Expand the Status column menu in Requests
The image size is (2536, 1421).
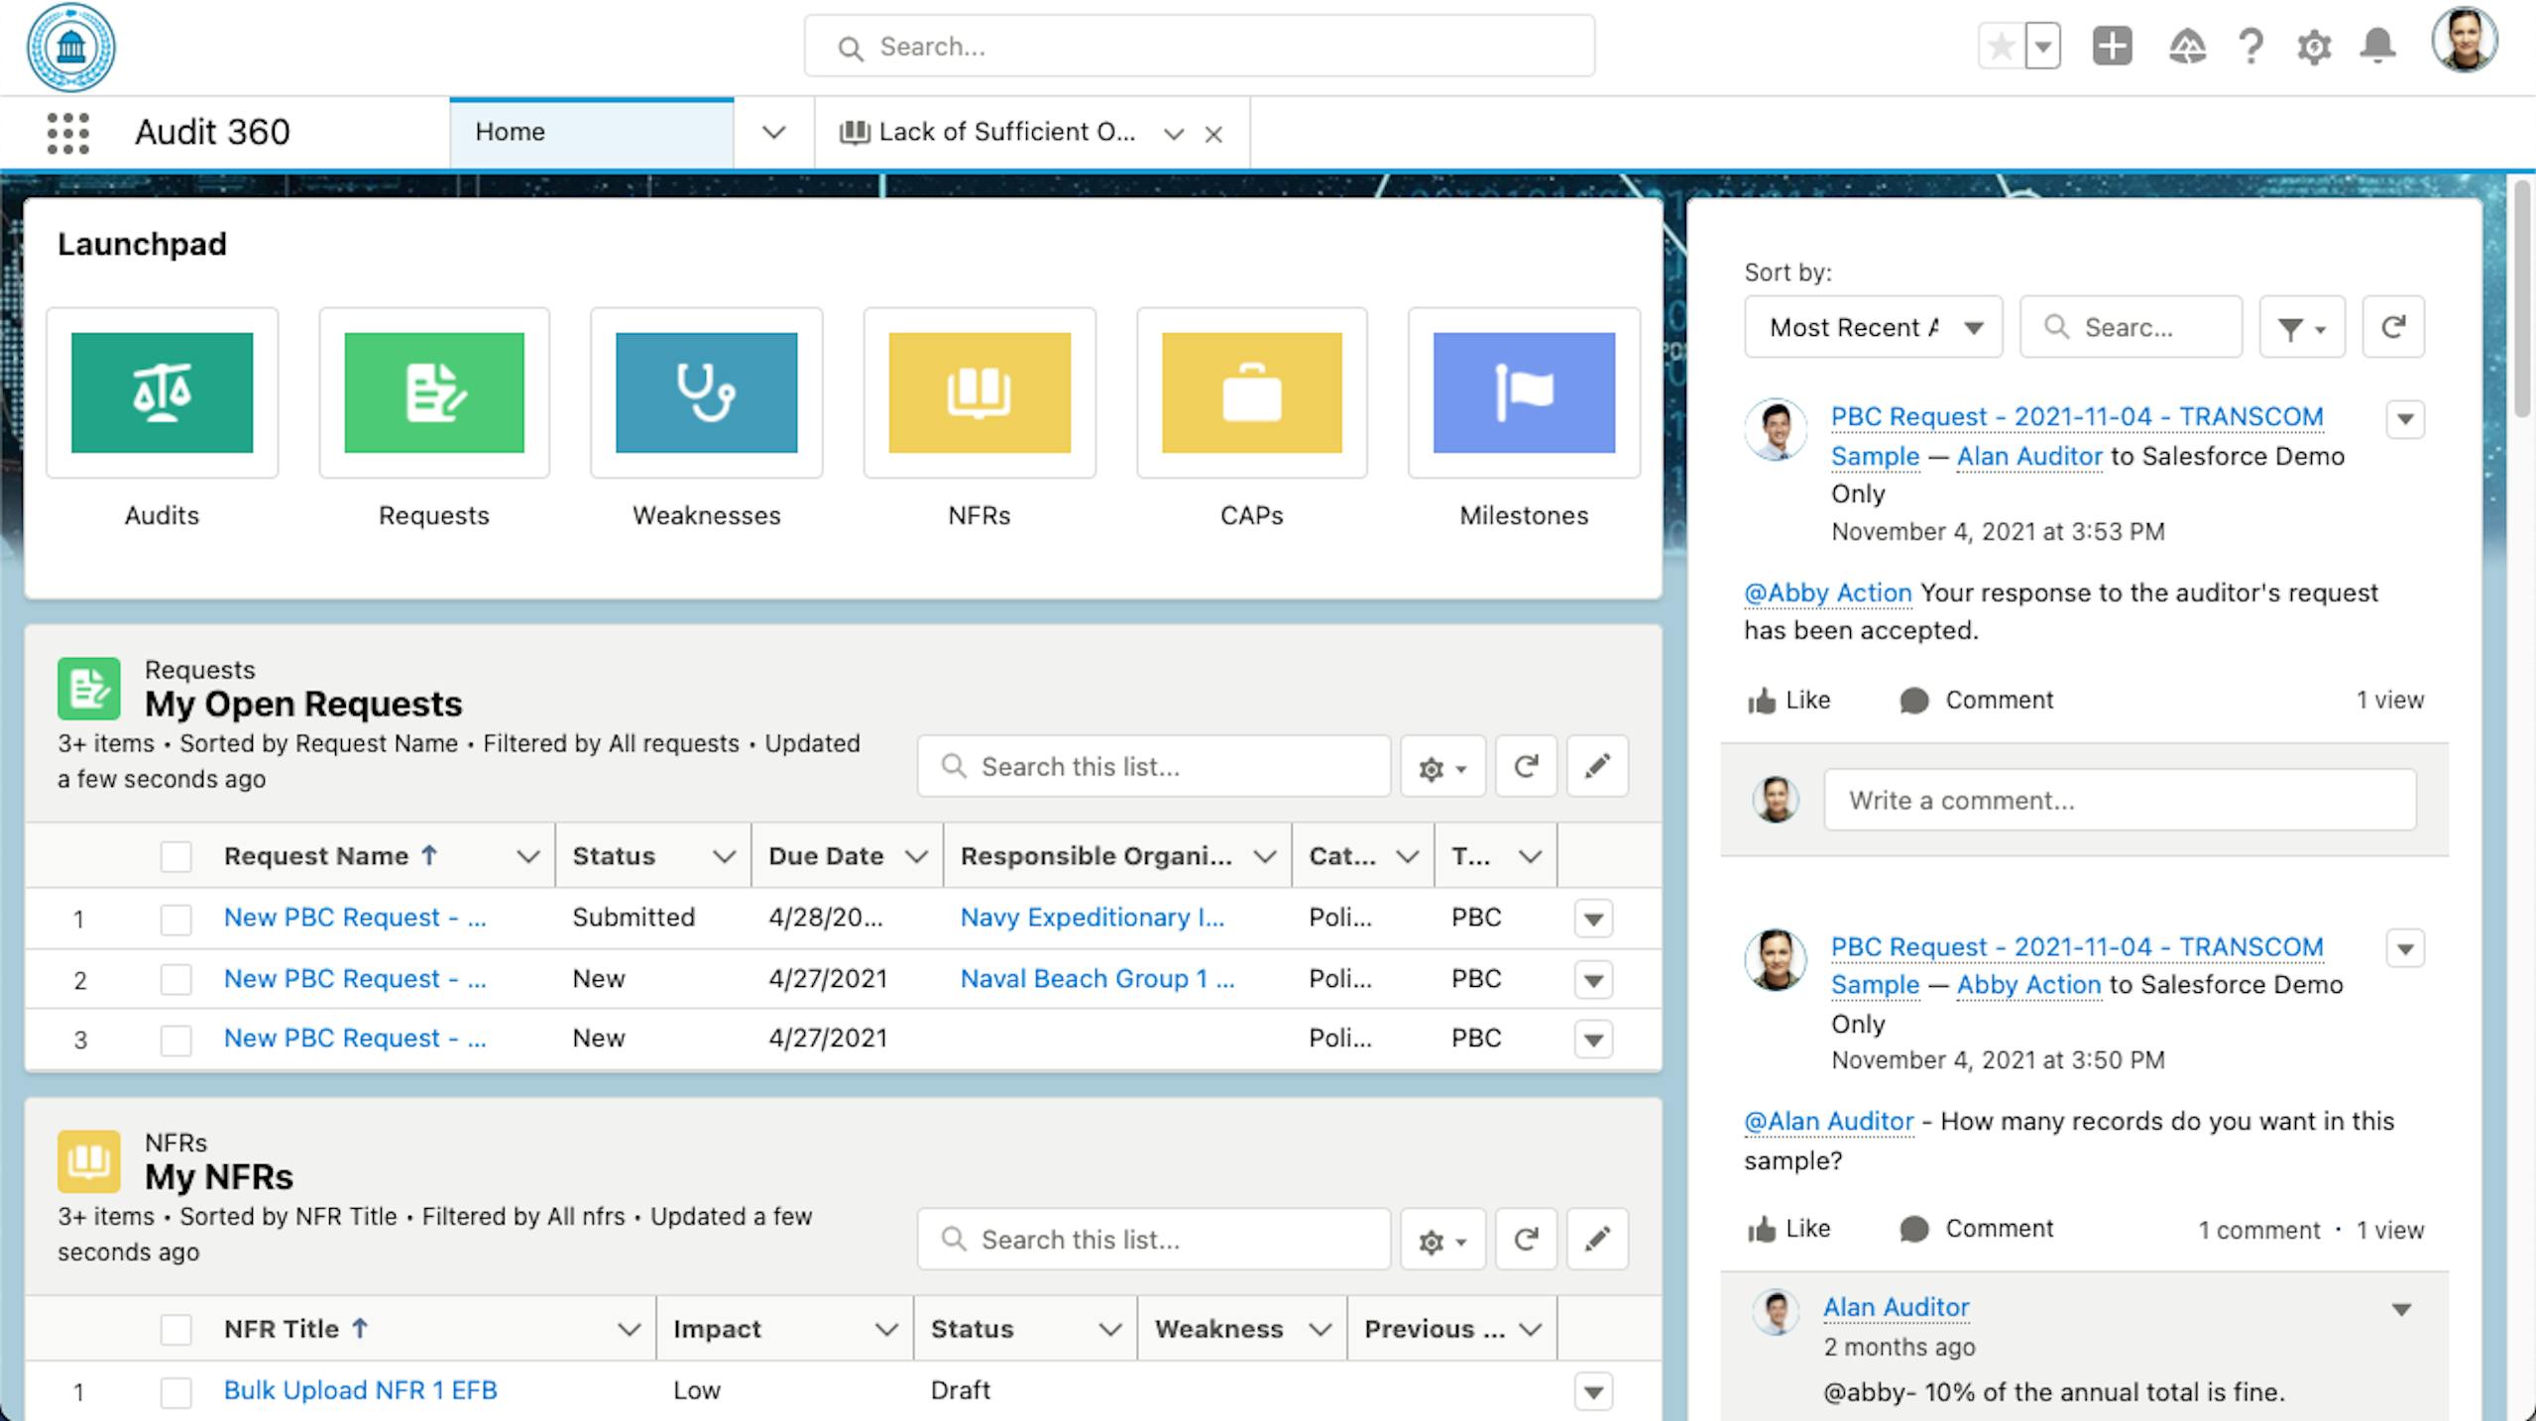(x=724, y=856)
